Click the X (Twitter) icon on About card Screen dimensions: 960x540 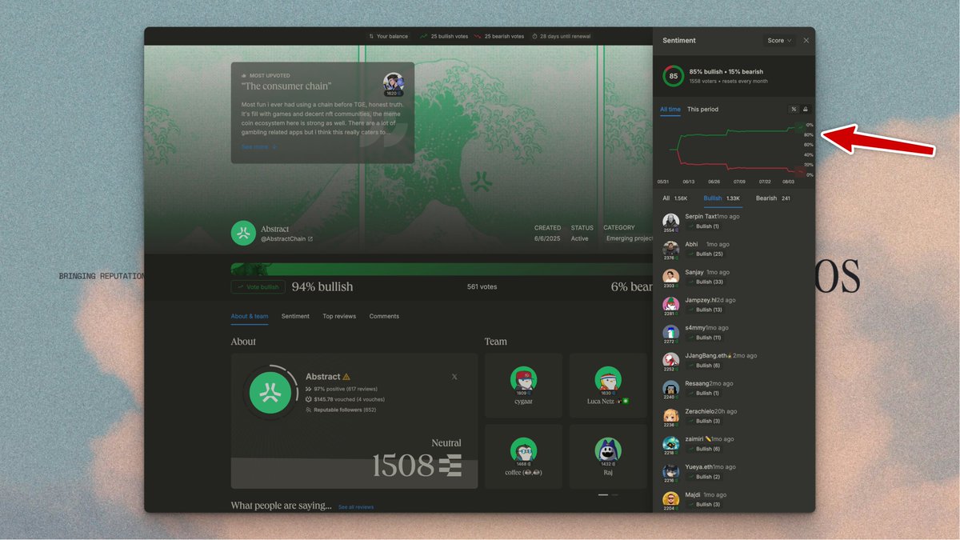point(454,377)
